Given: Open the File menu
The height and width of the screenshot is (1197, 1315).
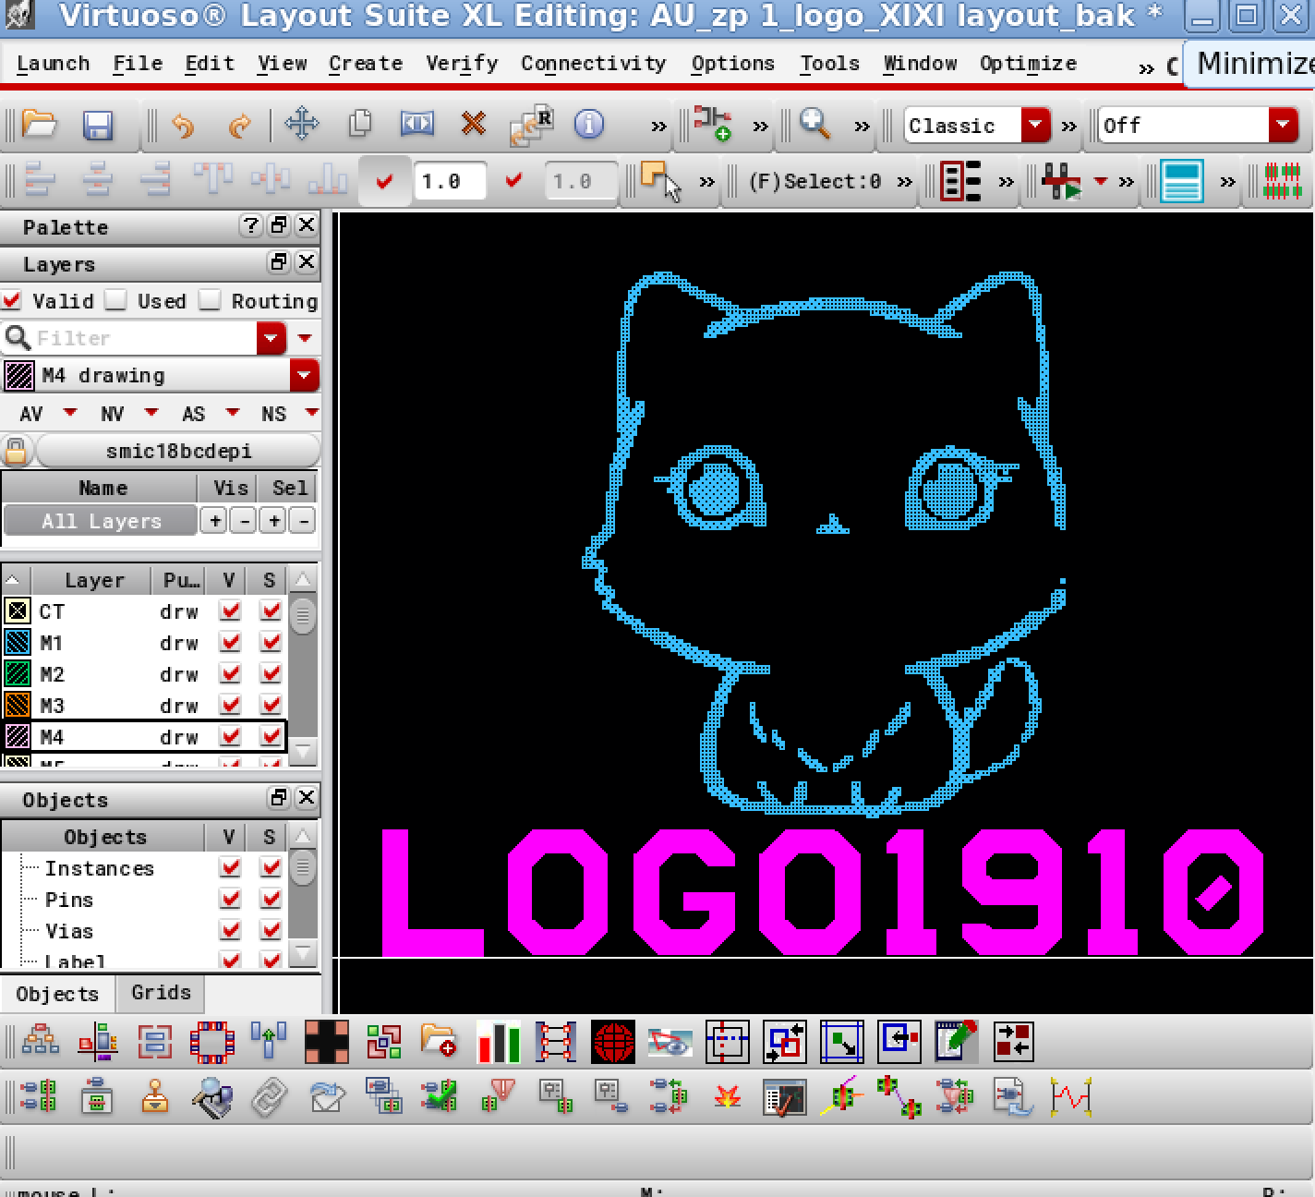Looking at the screenshot, I should point(138,64).
